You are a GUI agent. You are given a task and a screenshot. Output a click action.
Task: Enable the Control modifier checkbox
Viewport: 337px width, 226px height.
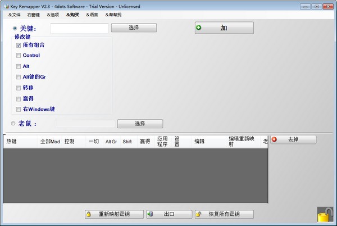(19, 56)
